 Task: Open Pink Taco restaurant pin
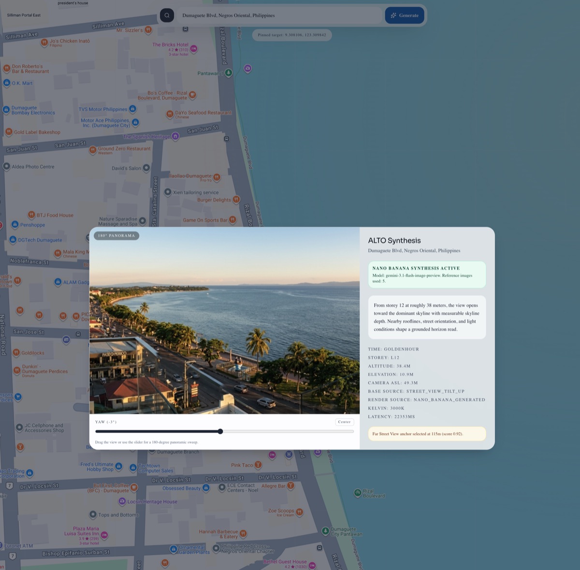coord(258,465)
